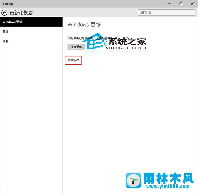Click the Settings title bar text
198x195 pixels.
pos(8,4)
